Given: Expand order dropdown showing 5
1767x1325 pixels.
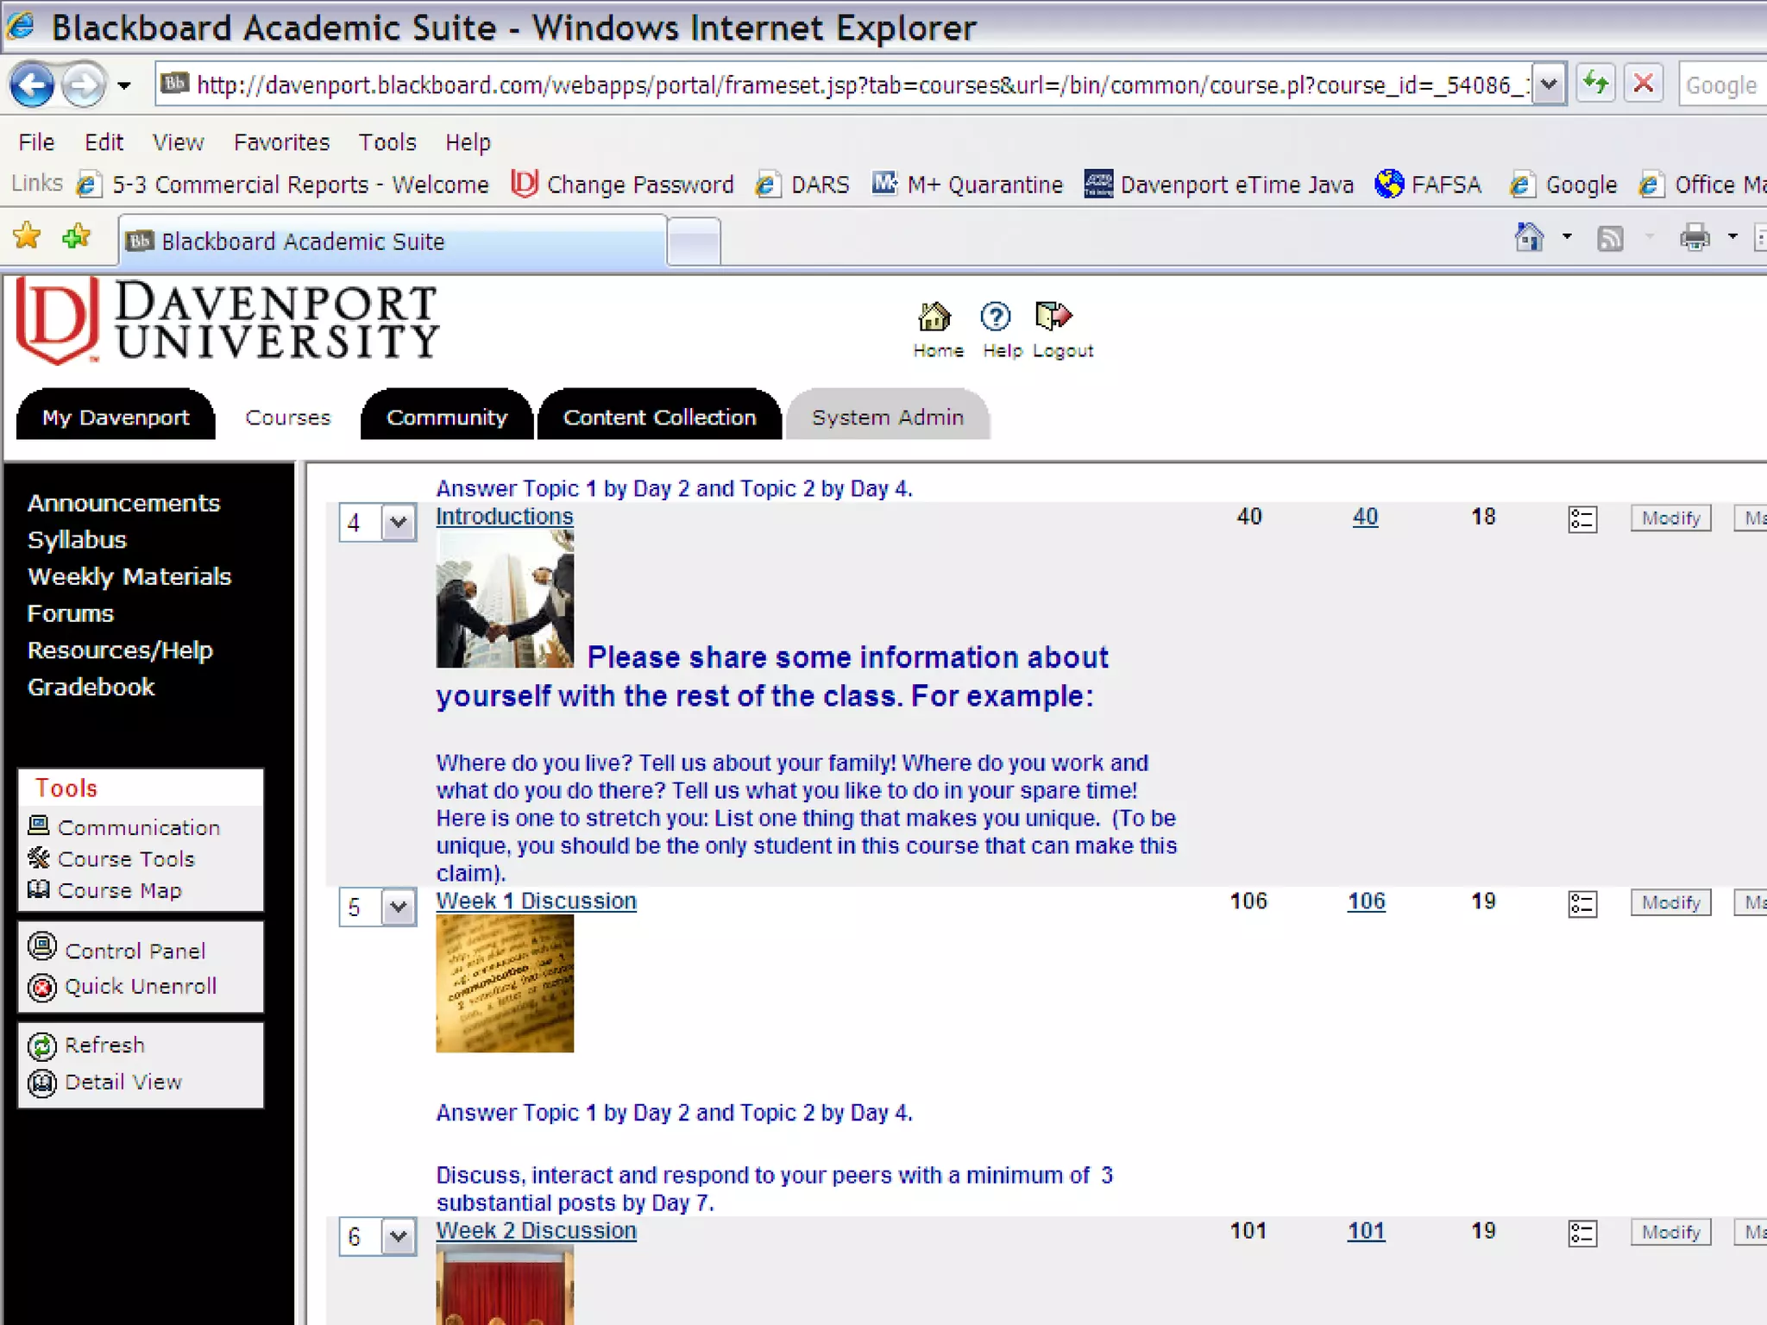Looking at the screenshot, I should [x=398, y=907].
